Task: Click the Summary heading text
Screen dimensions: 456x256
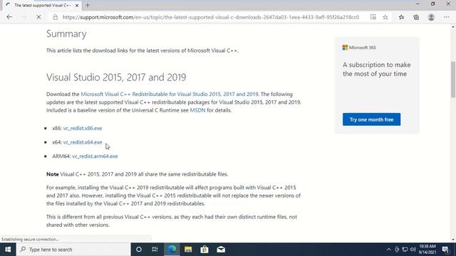Action: [66, 33]
